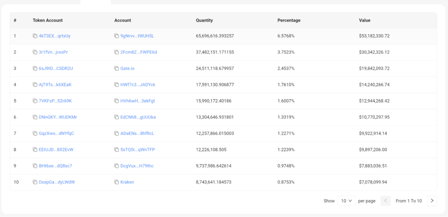
Task: Click copy icon beside Kraken account
Action: pyautogui.click(x=116, y=182)
